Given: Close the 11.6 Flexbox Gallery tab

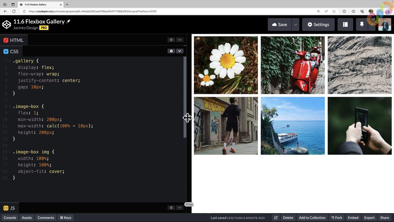Looking at the screenshot, I should (61, 5).
